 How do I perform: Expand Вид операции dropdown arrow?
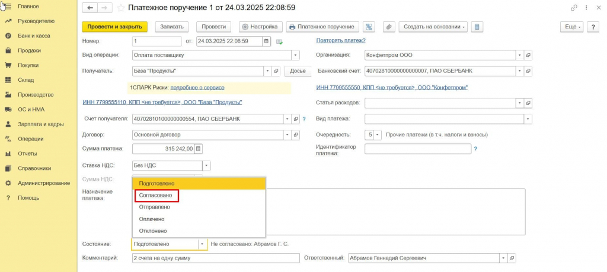point(296,55)
